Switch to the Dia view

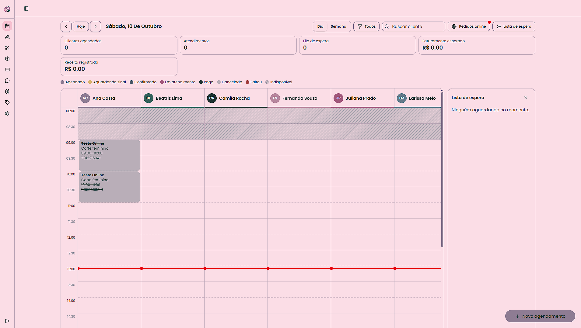coord(320,26)
